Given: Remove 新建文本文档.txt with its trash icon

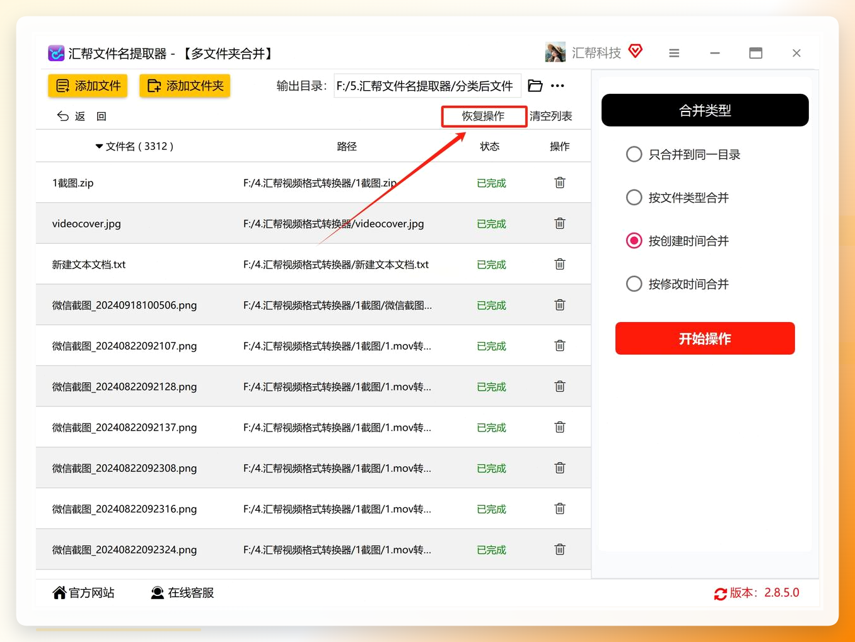Looking at the screenshot, I should click(x=559, y=265).
